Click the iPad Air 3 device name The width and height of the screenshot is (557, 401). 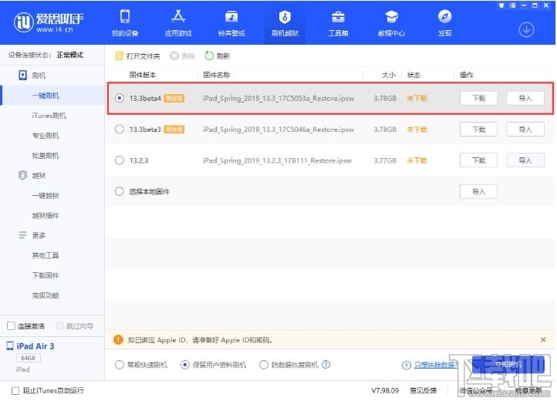coord(35,346)
